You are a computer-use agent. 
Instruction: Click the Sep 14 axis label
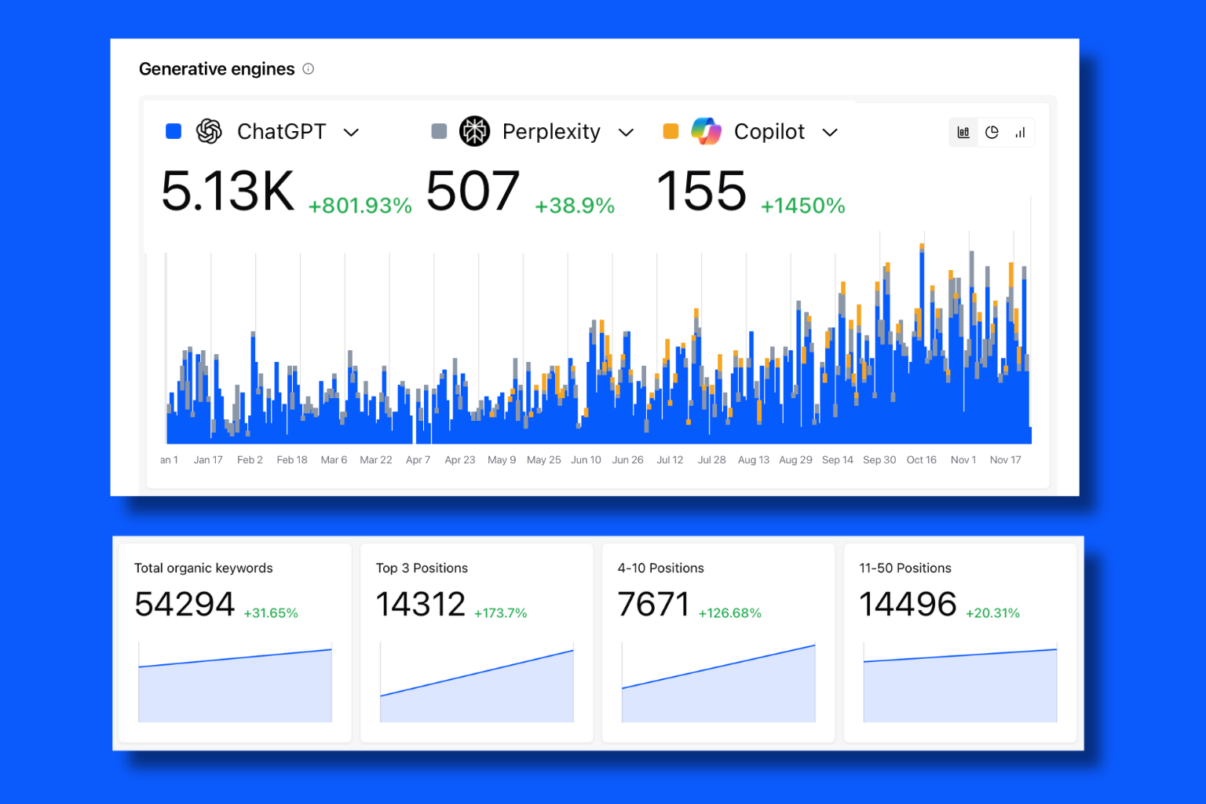point(838,460)
